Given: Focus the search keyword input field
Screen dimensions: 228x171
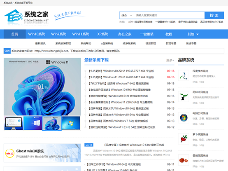Looking at the screenshot, I should click(x=169, y=15).
